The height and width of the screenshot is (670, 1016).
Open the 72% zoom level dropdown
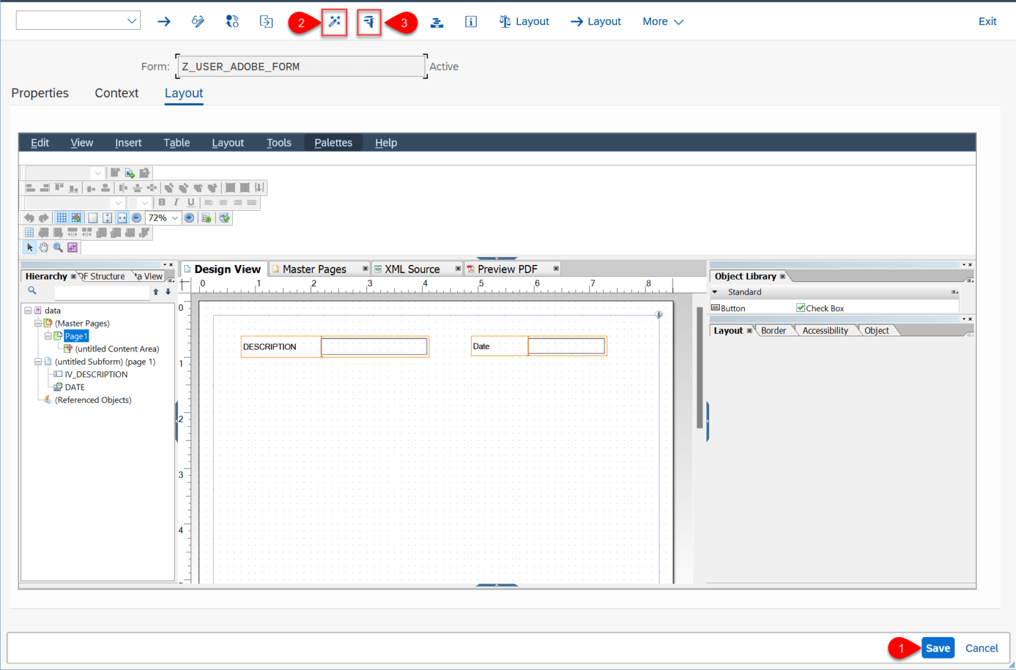[x=173, y=217]
